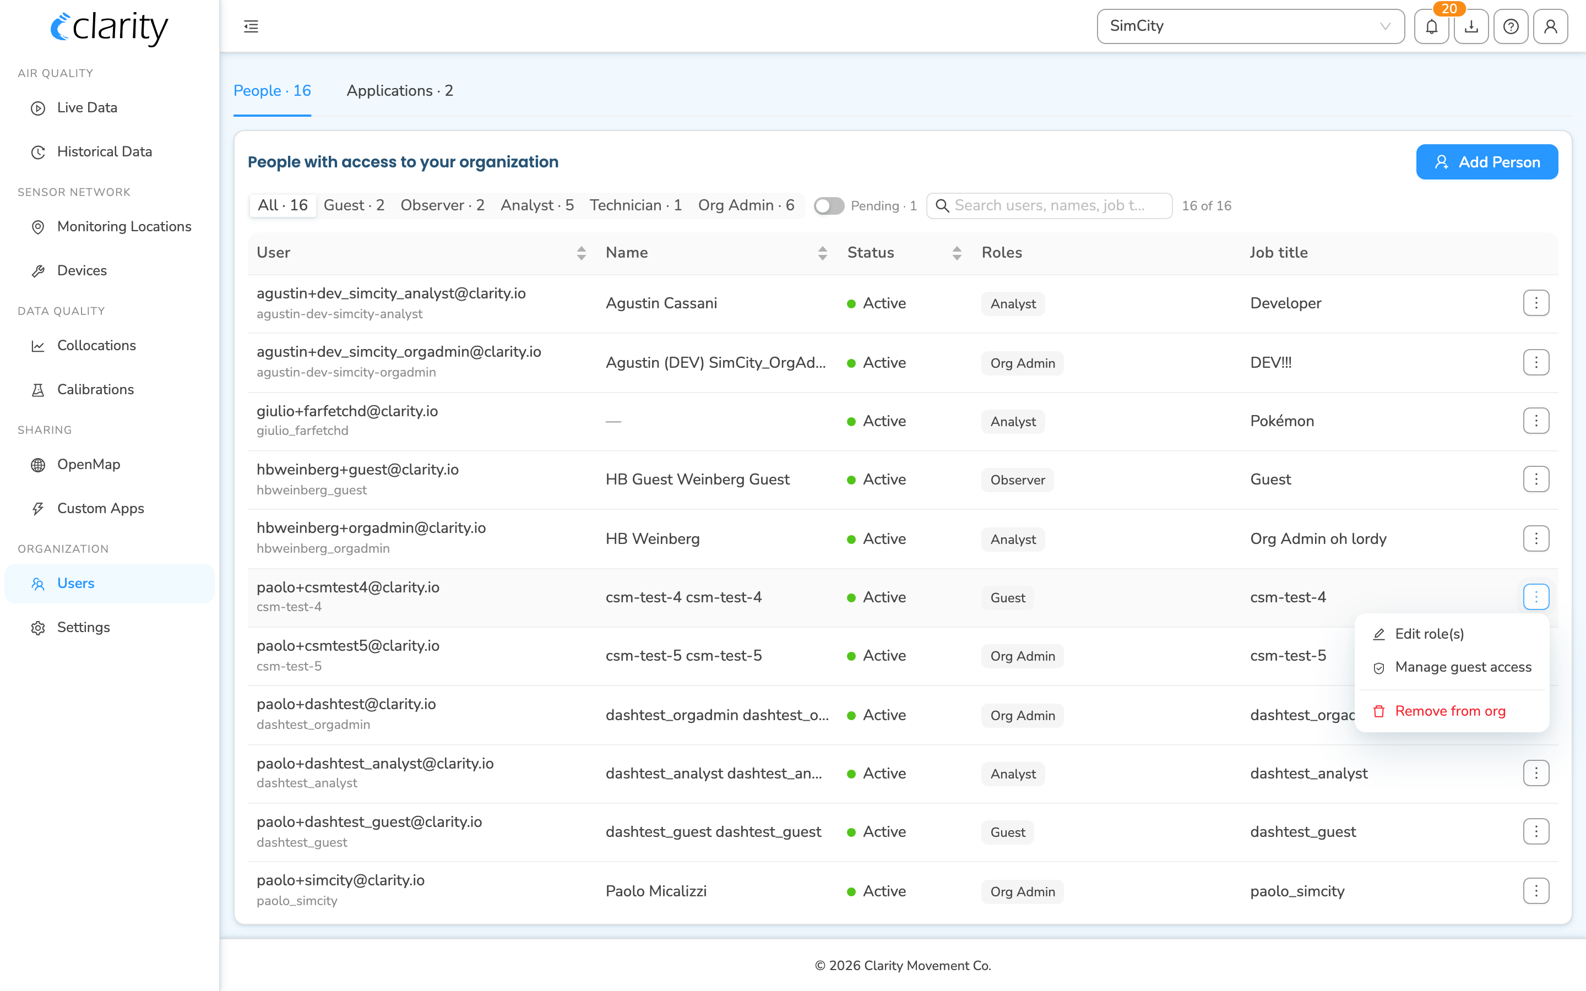This screenshot has width=1586, height=991.
Task: Filter users by Observer role
Action: (442, 205)
